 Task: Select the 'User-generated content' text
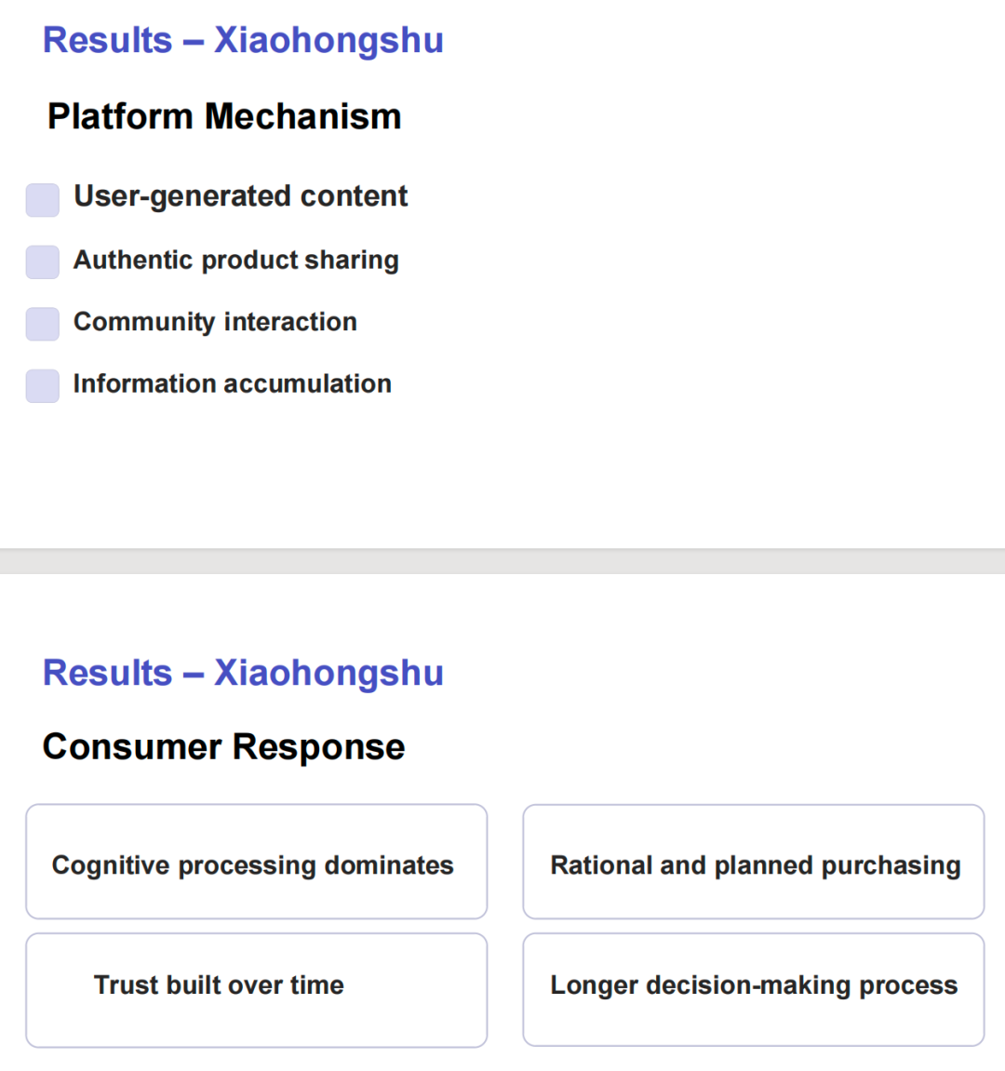pos(240,196)
